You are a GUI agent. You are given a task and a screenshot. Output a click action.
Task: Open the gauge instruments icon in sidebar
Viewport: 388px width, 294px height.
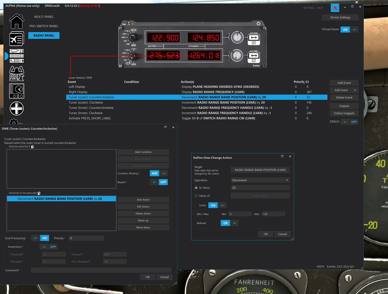coord(17,91)
